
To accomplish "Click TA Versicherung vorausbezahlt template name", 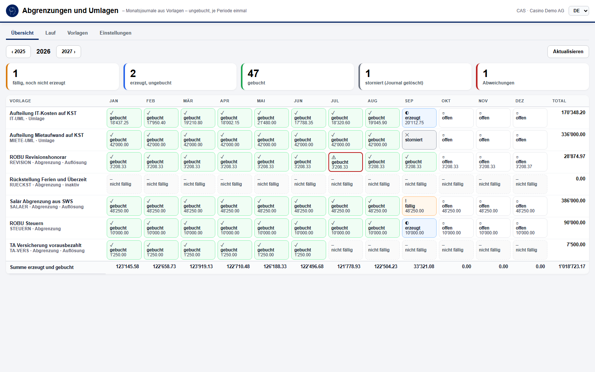I will (x=45, y=245).
